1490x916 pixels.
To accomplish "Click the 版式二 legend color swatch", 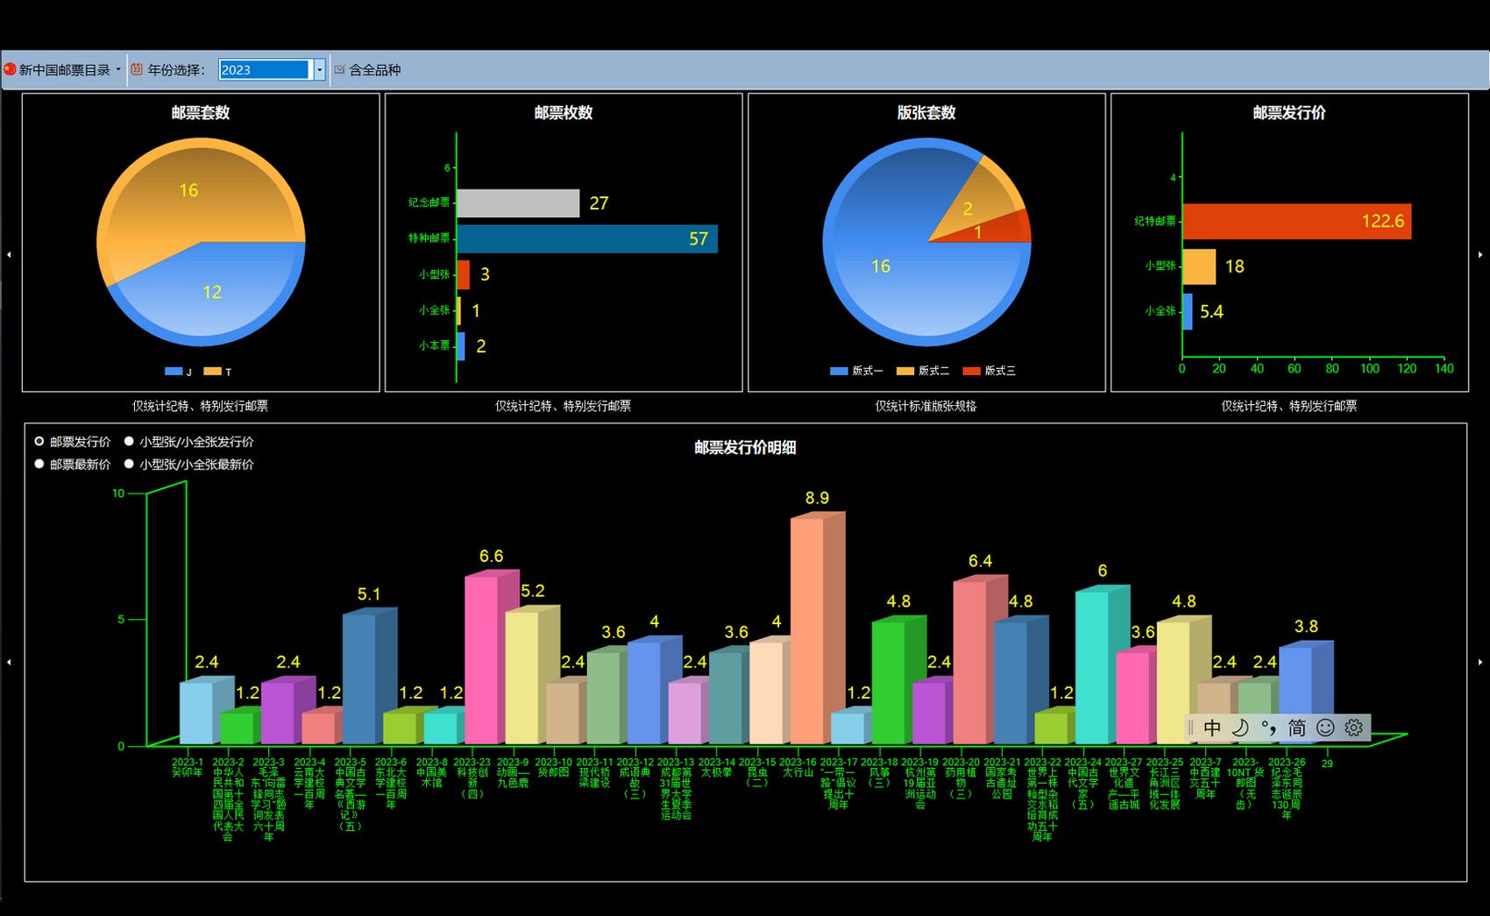I will [x=905, y=371].
